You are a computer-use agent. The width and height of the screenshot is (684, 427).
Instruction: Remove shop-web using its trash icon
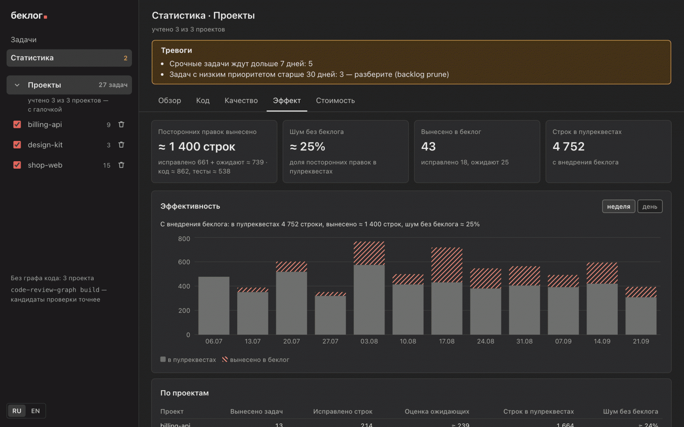point(121,165)
